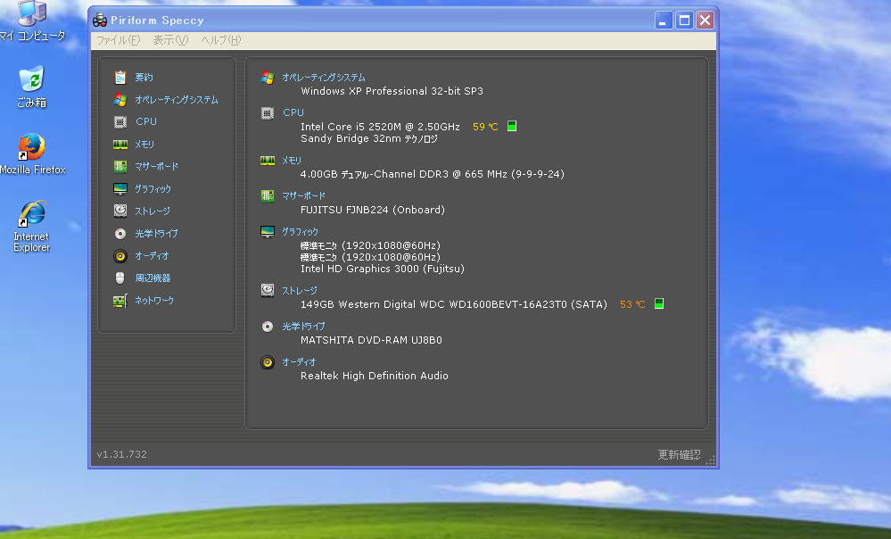
Task: Click the CPU icon in summary panel
Action: pyautogui.click(x=267, y=113)
